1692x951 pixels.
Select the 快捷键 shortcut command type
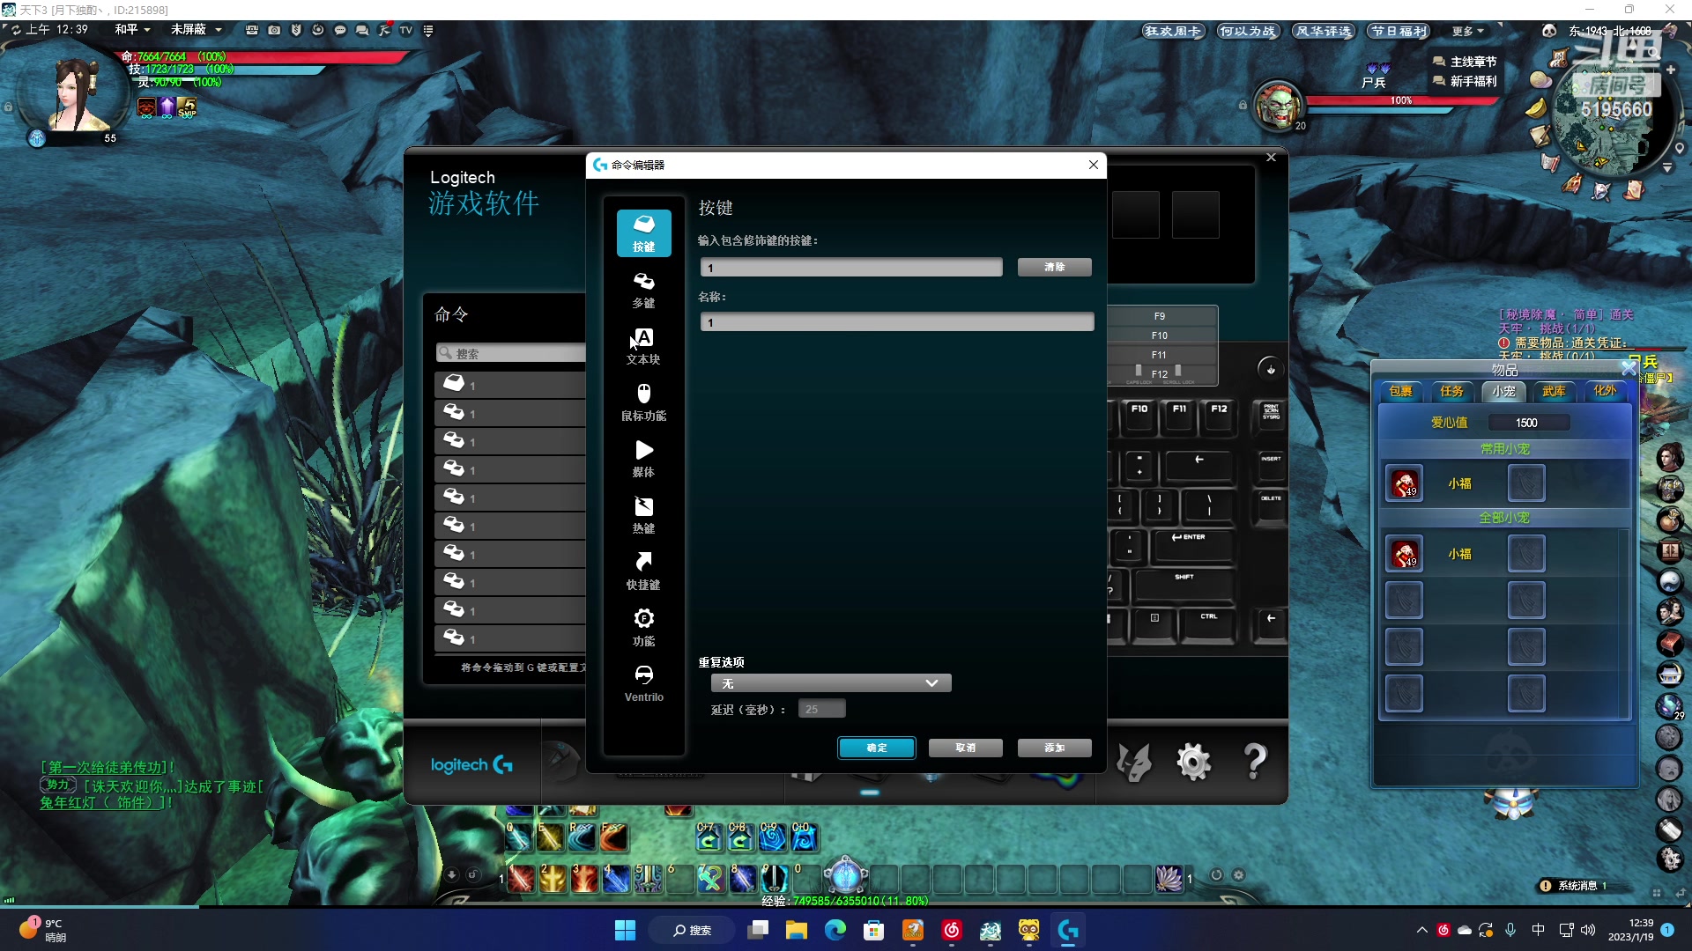[x=644, y=571]
